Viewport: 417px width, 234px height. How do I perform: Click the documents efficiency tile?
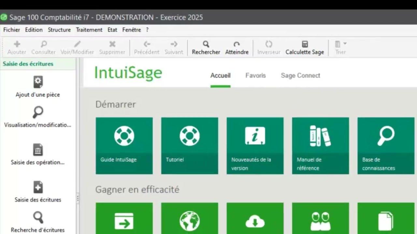[x=386, y=218]
